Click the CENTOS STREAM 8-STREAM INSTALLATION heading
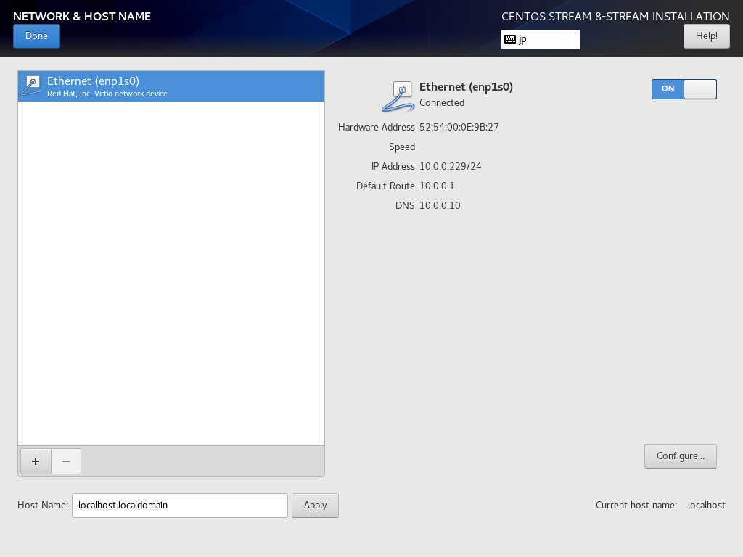Screen dimensions: 743x557 point(615,16)
